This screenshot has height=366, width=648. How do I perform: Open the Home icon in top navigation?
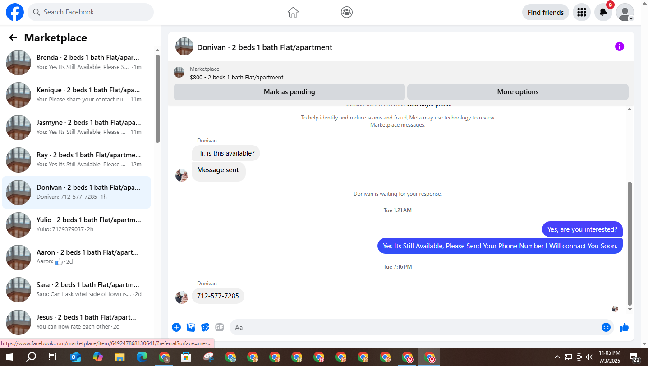[293, 12]
